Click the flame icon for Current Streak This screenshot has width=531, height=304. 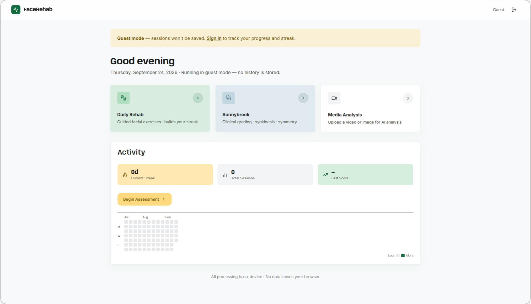click(x=125, y=175)
